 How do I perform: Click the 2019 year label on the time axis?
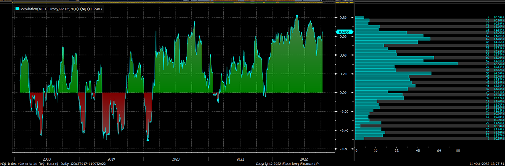(x=112, y=159)
